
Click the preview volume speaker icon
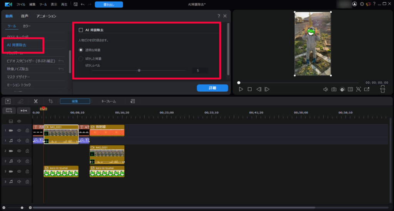326,89
